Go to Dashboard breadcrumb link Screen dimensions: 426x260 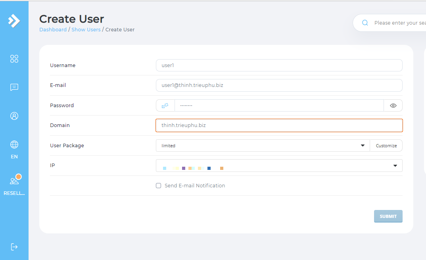click(x=53, y=30)
